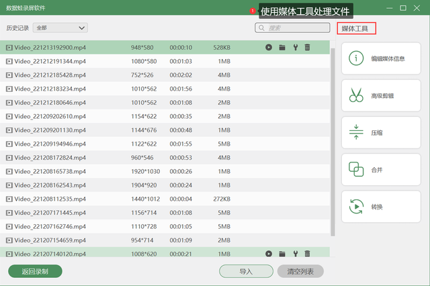Image resolution: width=430 pixels, height=286 pixels.
Task: Select Video_221209194946.mp4 in the list
Action: pyautogui.click(x=165, y=144)
